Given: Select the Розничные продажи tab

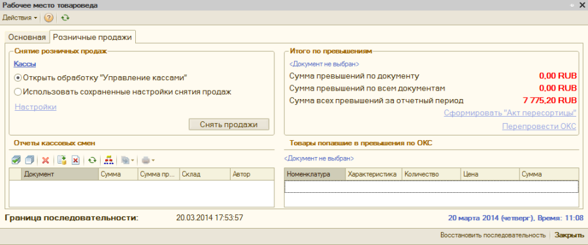Looking at the screenshot, I should (92, 37).
